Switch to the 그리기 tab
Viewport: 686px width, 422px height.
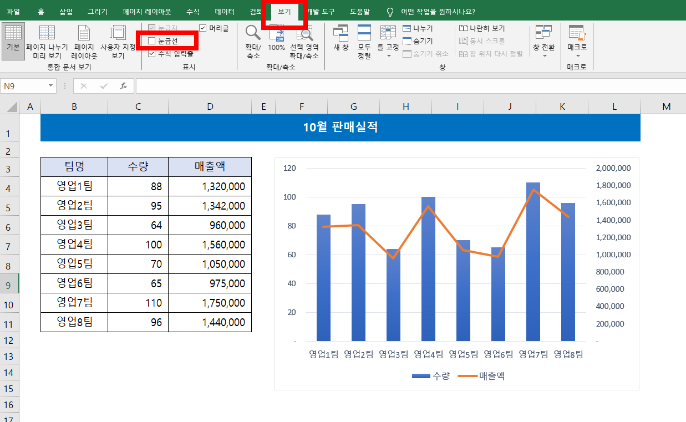click(98, 12)
